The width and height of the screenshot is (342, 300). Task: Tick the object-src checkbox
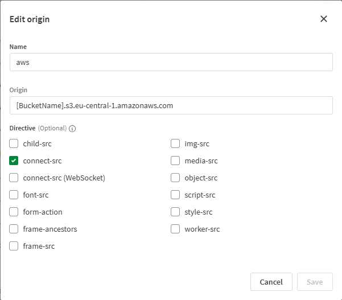[176, 178]
